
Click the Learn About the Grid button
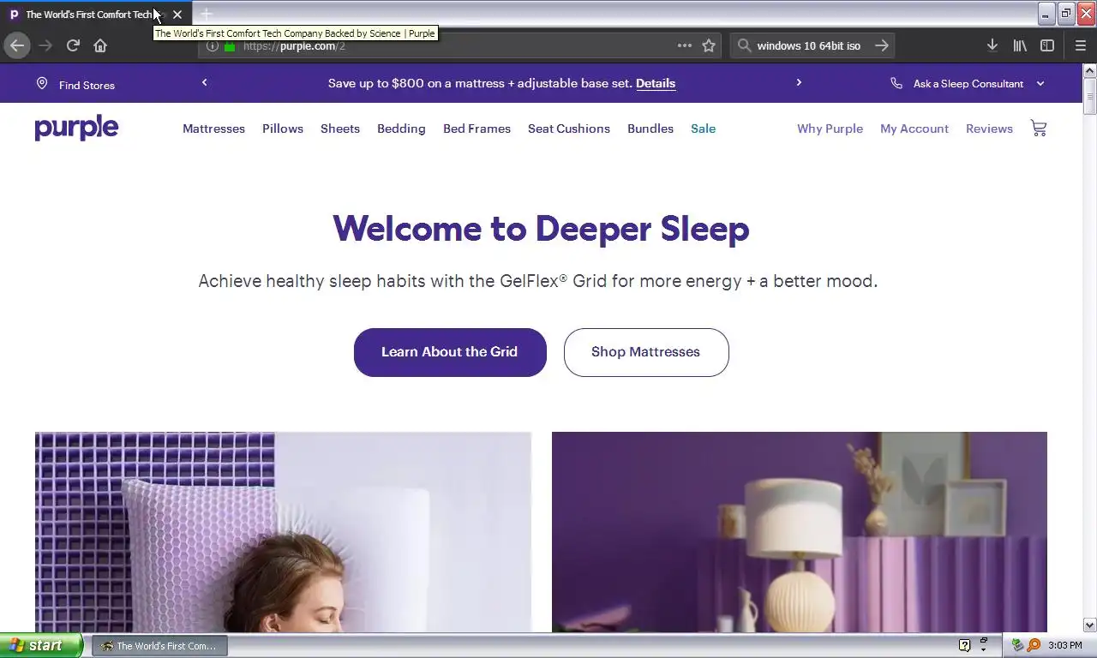coord(450,352)
